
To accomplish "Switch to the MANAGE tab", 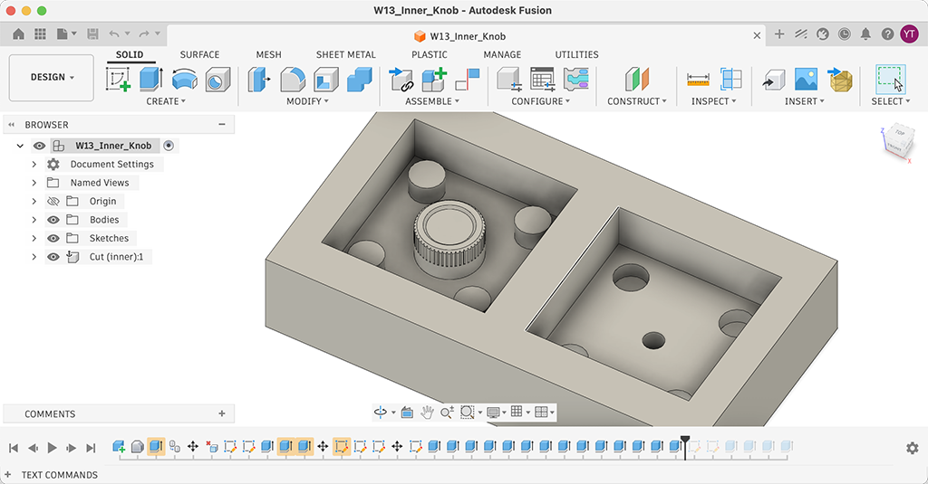I will pyautogui.click(x=502, y=54).
